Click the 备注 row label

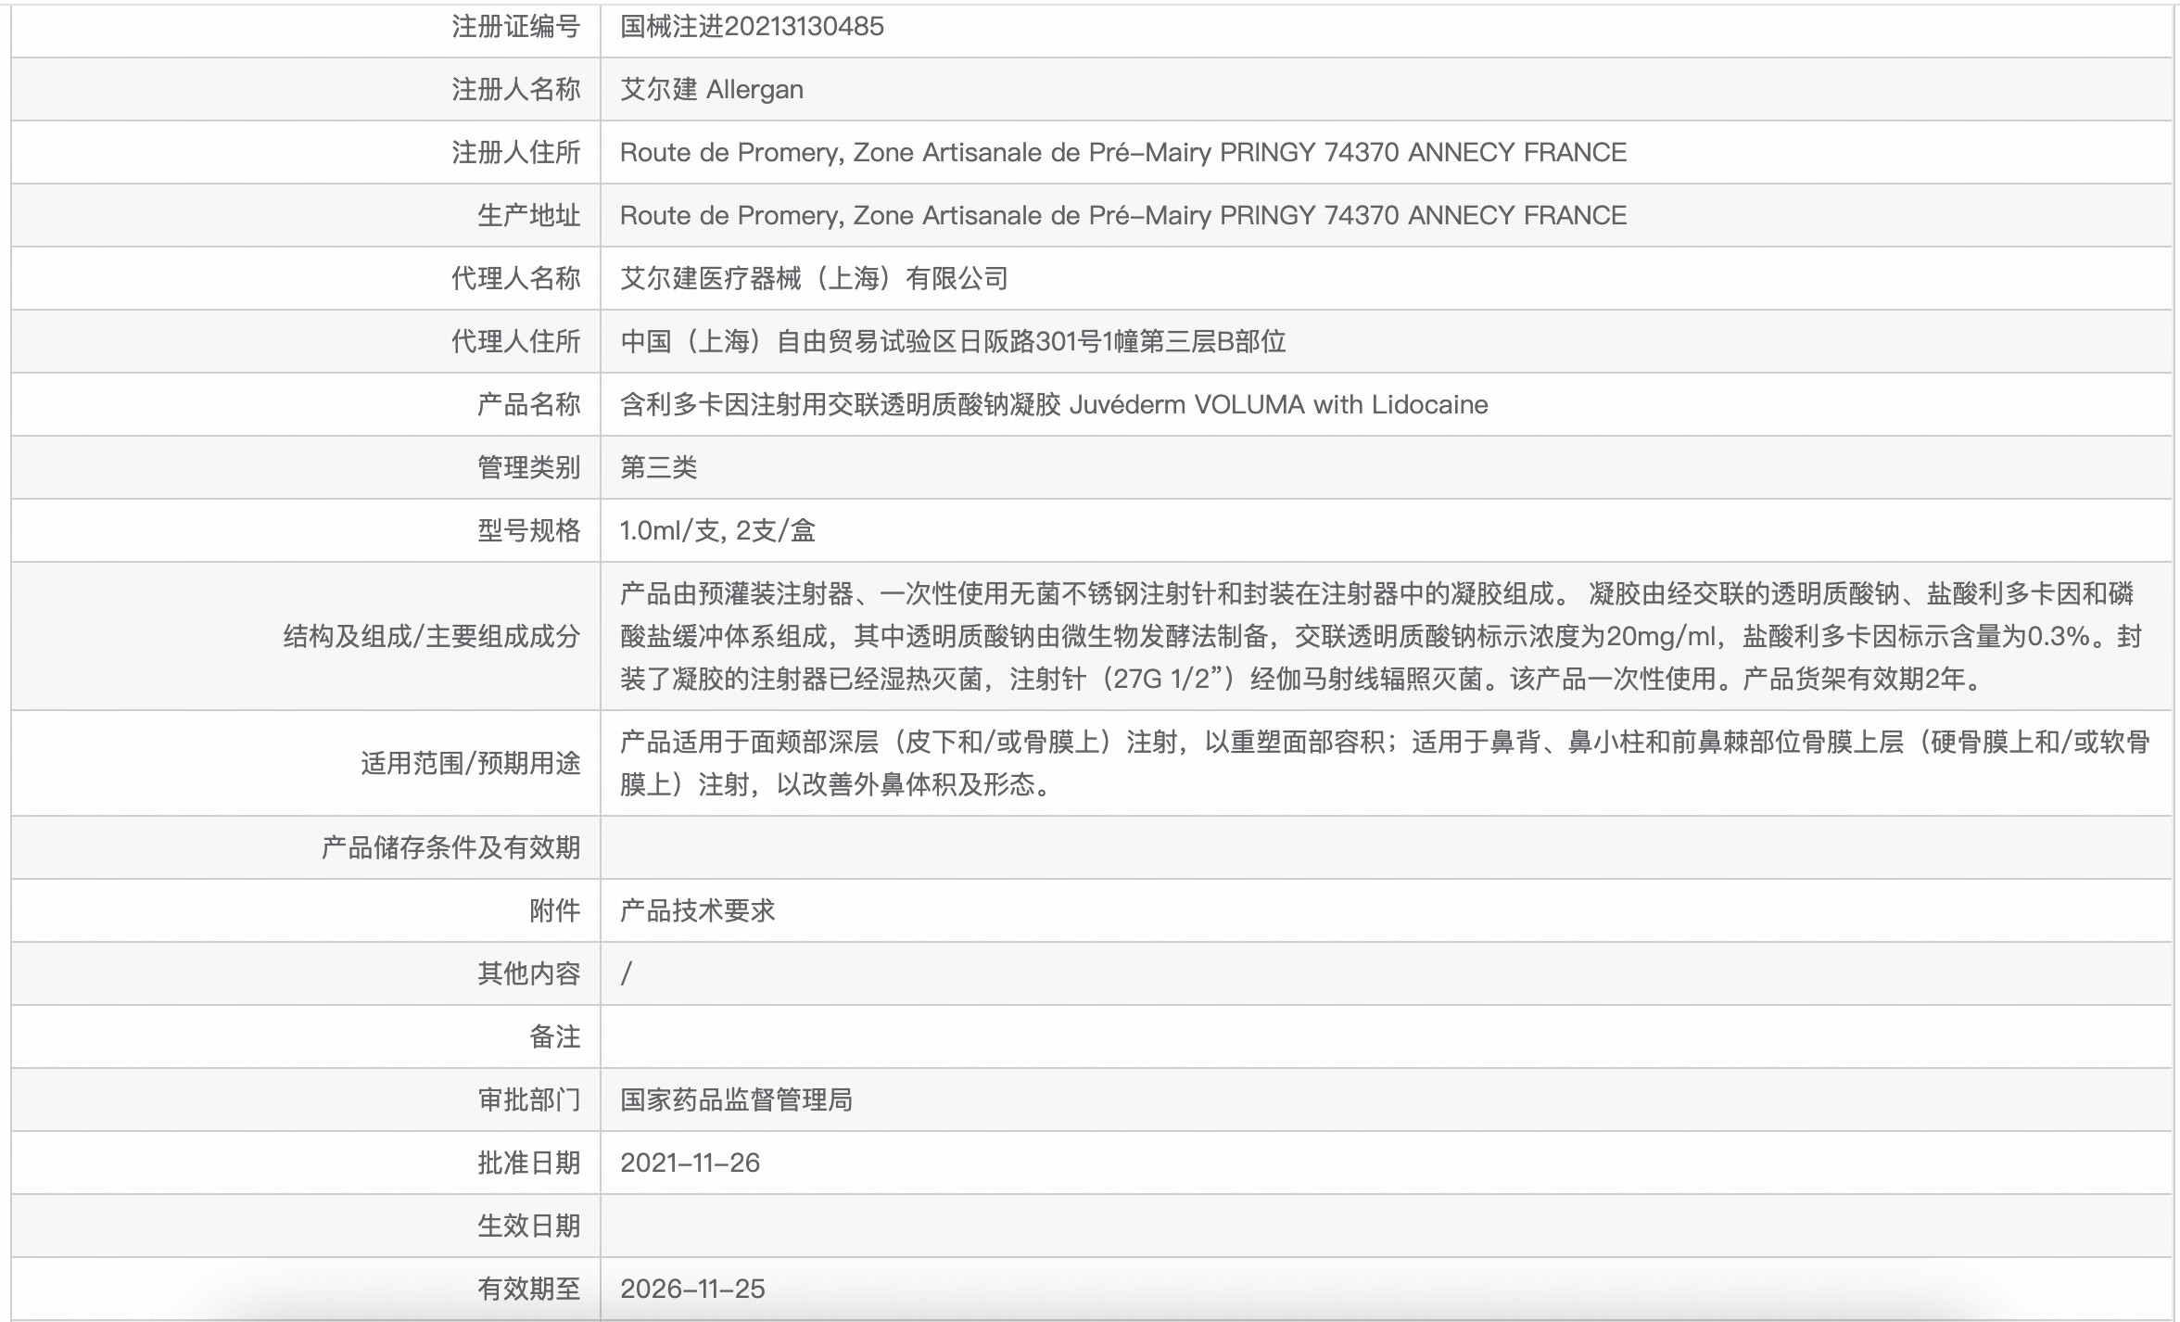[x=554, y=1036]
